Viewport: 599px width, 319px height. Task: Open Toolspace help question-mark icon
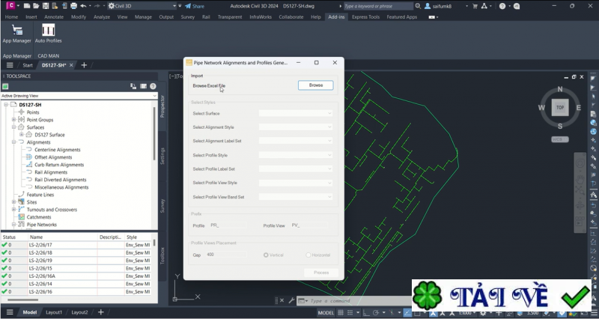[x=153, y=86]
